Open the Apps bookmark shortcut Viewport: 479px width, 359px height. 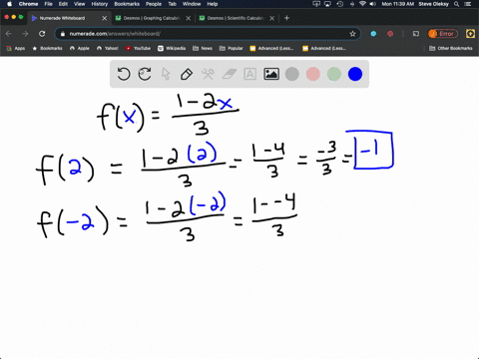coord(16,48)
